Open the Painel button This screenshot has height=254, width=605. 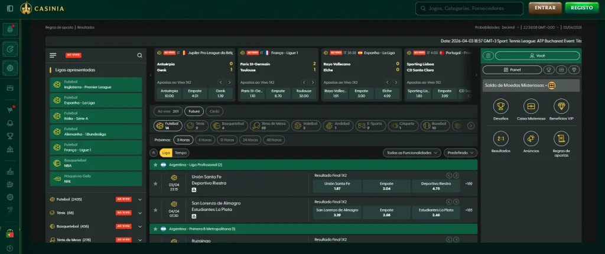[512, 70]
